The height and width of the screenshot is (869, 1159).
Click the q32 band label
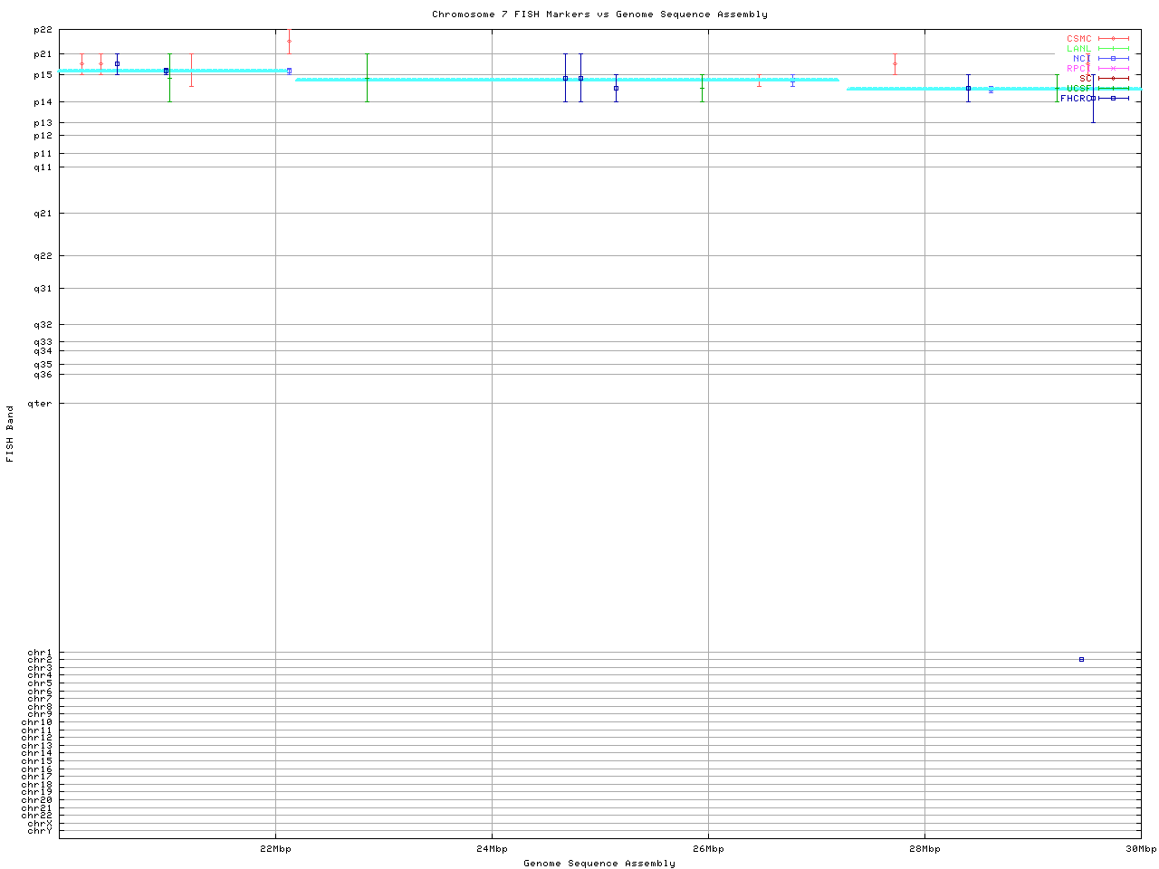point(43,325)
